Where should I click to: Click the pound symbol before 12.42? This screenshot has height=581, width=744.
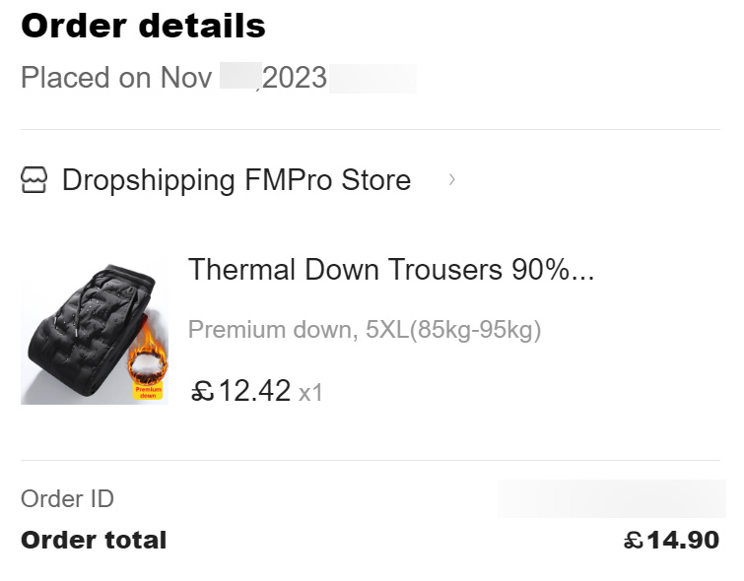(x=202, y=392)
